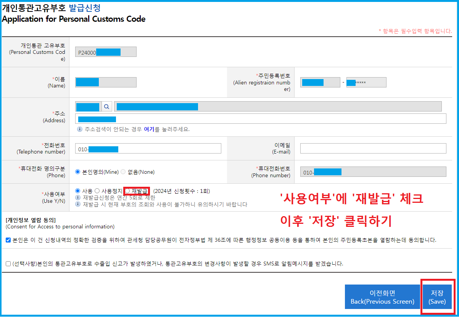The image size is (459, 317).
Task: Open the 여기 link for manual address entry
Action: [149, 128]
